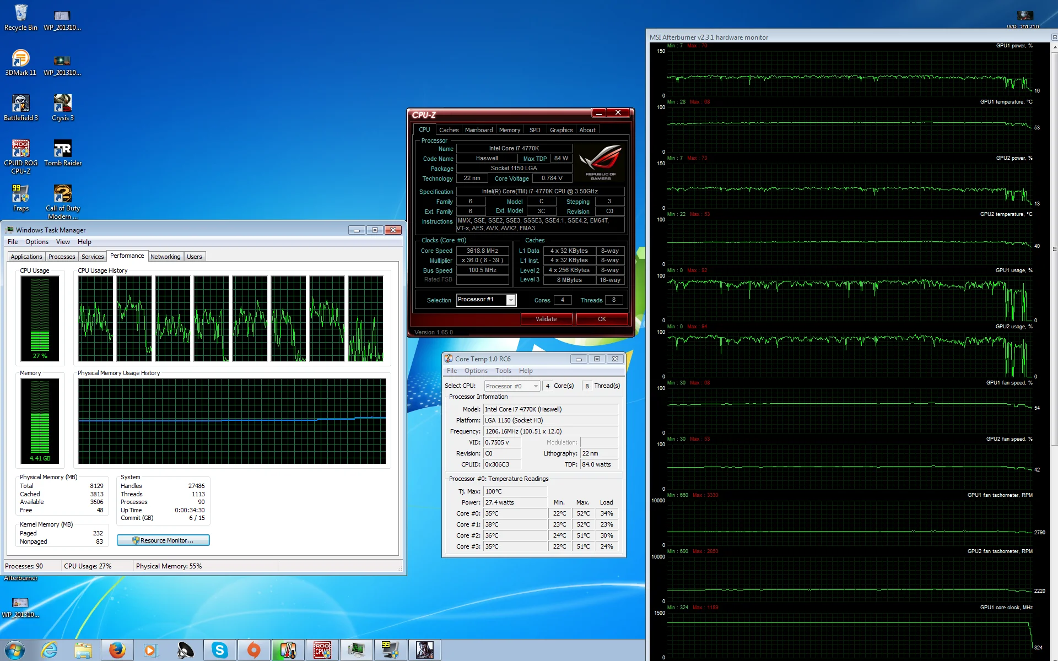Switch to the Fraps taskbar button

coord(390,651)
